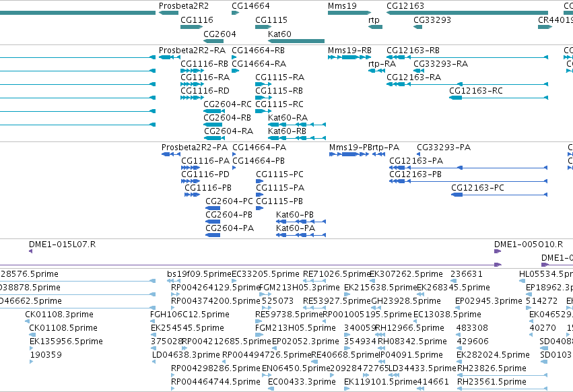The height and width of the screenshot is (392, 573).
Task: Select the CG2604-RB transcript label
Action: (x=227, y=118)
